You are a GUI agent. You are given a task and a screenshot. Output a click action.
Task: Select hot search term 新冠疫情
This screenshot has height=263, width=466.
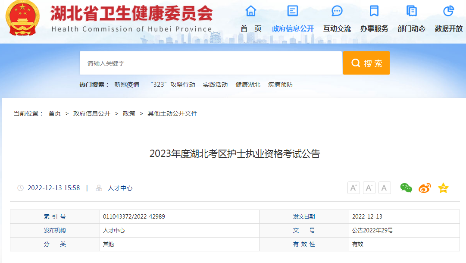pyautogui.click(x=127, y=85)
